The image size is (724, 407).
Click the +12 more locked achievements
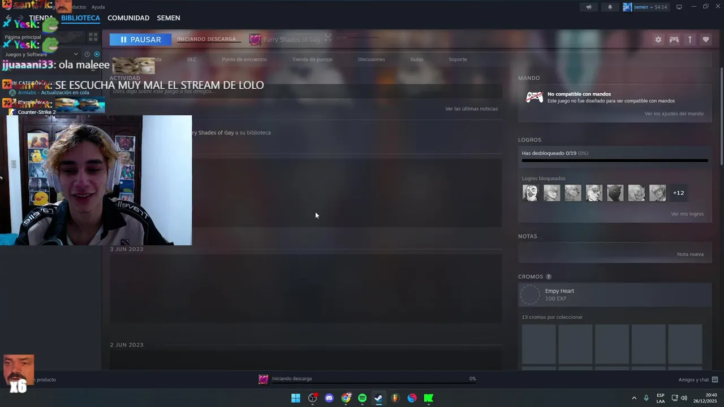coord(679,193)
